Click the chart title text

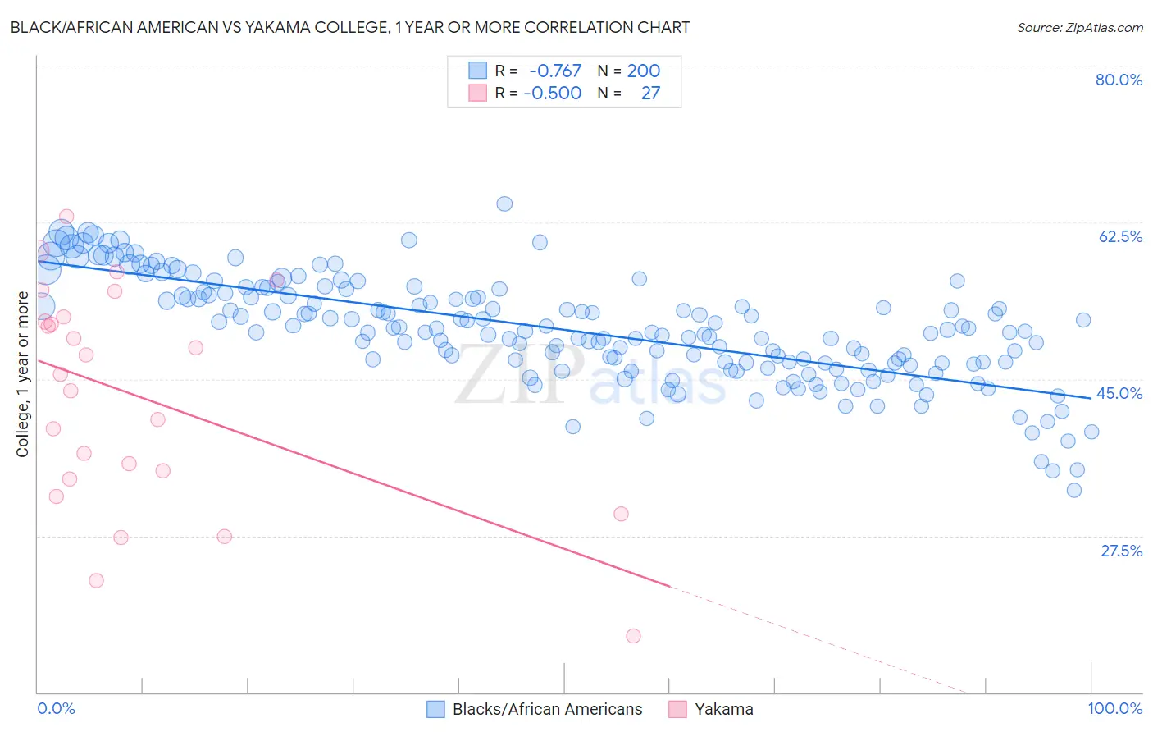tap(350, 27)
